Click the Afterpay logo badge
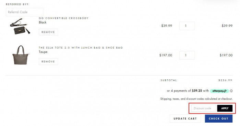The width and height of the screenshot is (240, 126). pyautogui.click(x=219, y=91)
